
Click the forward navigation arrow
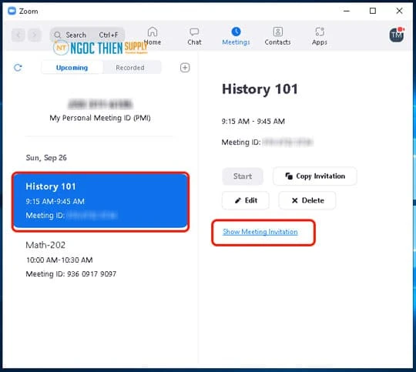[x=35, y=35]
